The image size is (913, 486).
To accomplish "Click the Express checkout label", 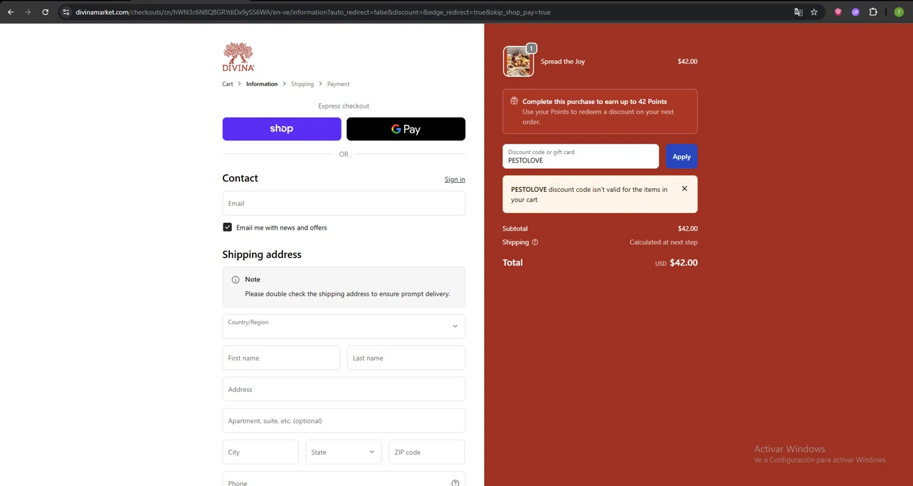I will pyautogui.click(x=344, y=106).
